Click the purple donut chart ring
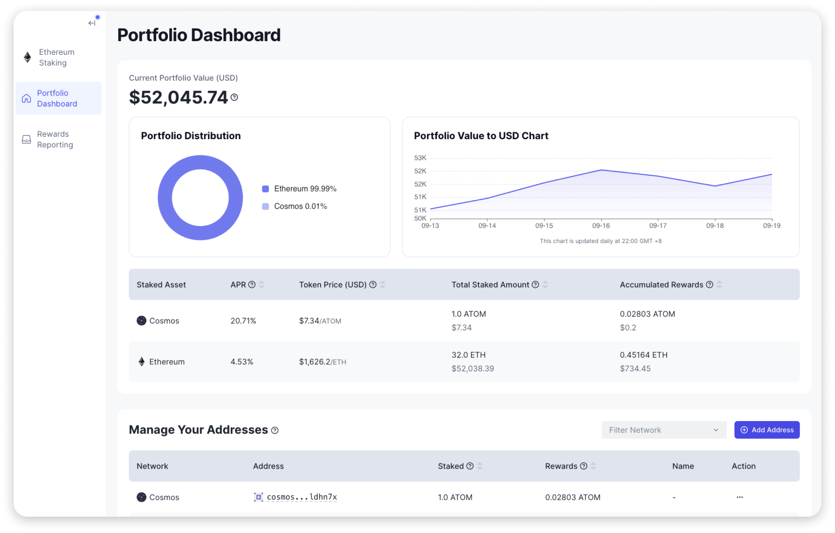The width and height of the screenshot is (835, 533). (165, 198)
